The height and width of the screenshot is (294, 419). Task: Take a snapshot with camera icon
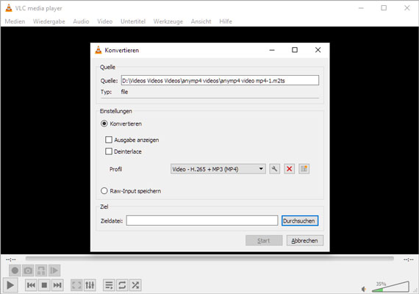[28, 270]
